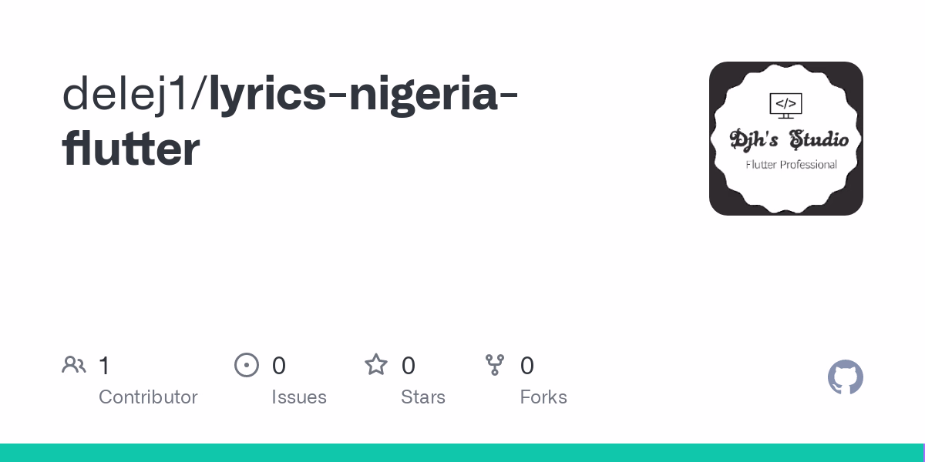
Task: Click the GitHub Octocat logo
Action: 846,377
